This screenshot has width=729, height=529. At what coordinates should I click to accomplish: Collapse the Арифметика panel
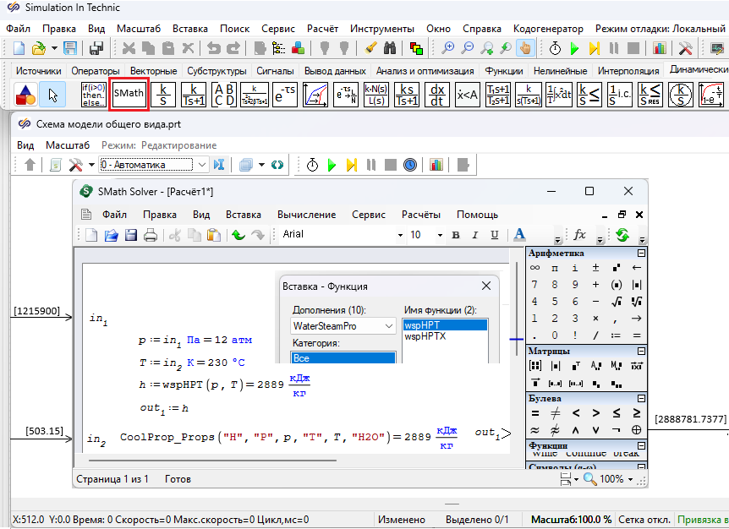(641, 254)
